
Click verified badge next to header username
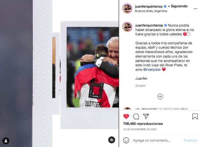click(165, 6)
